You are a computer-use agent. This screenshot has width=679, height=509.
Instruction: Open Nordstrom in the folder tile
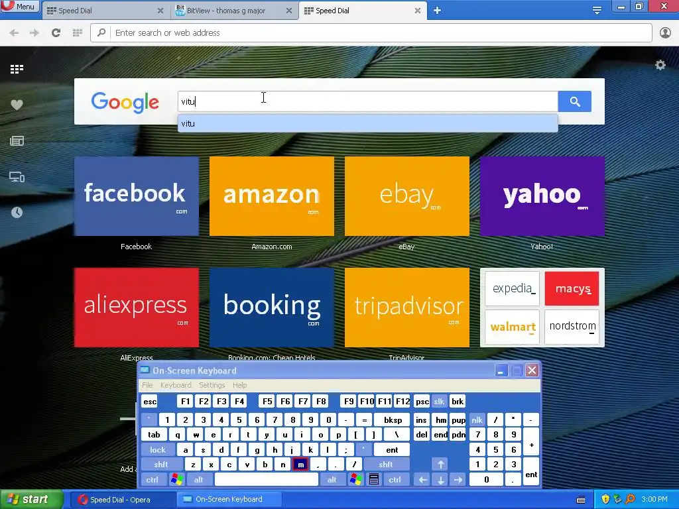click(572, 326)
